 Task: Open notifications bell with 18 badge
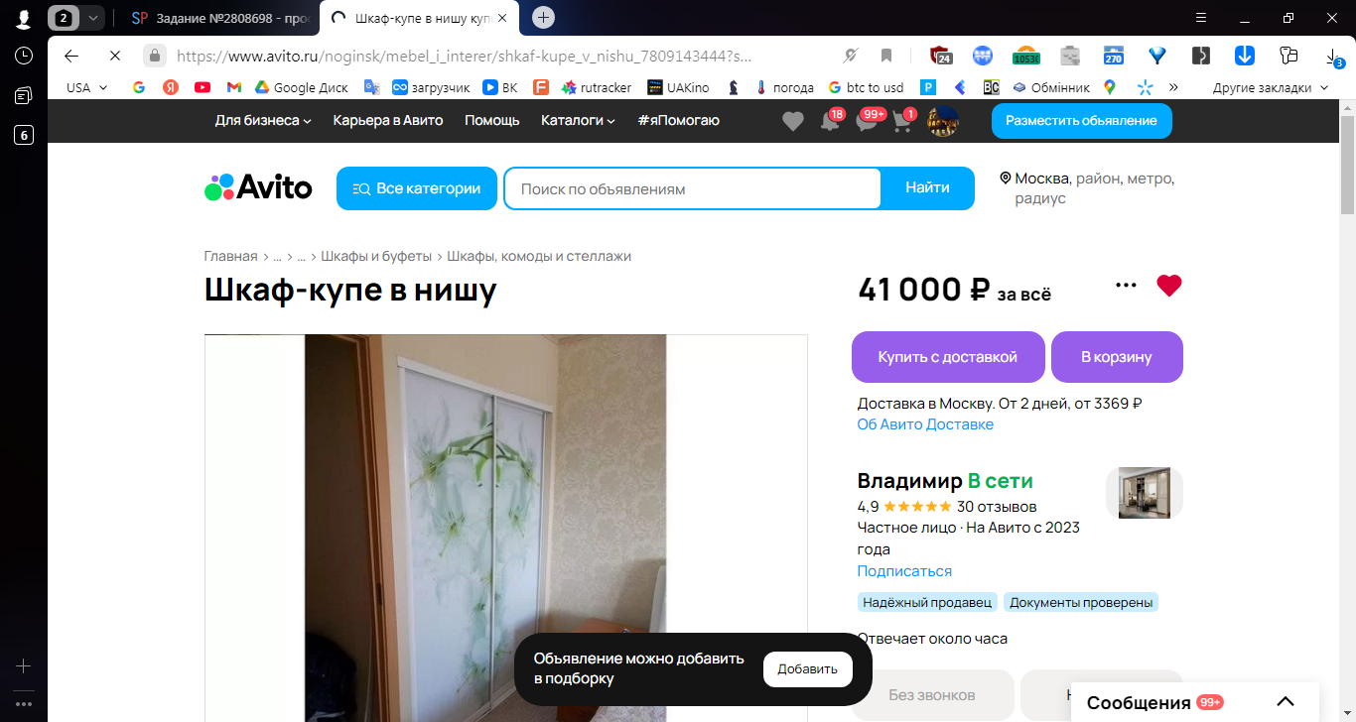tap(831, 121)
